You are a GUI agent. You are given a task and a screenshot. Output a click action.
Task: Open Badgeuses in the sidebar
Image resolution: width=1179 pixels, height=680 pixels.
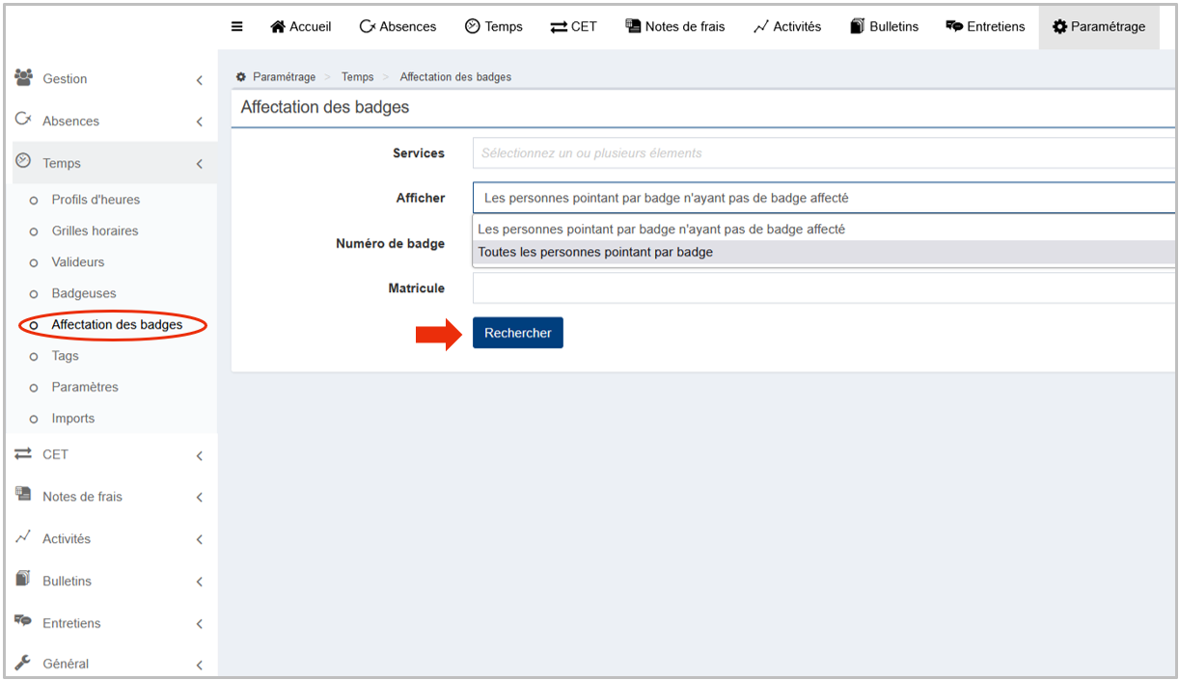click(x=83, y=293)
